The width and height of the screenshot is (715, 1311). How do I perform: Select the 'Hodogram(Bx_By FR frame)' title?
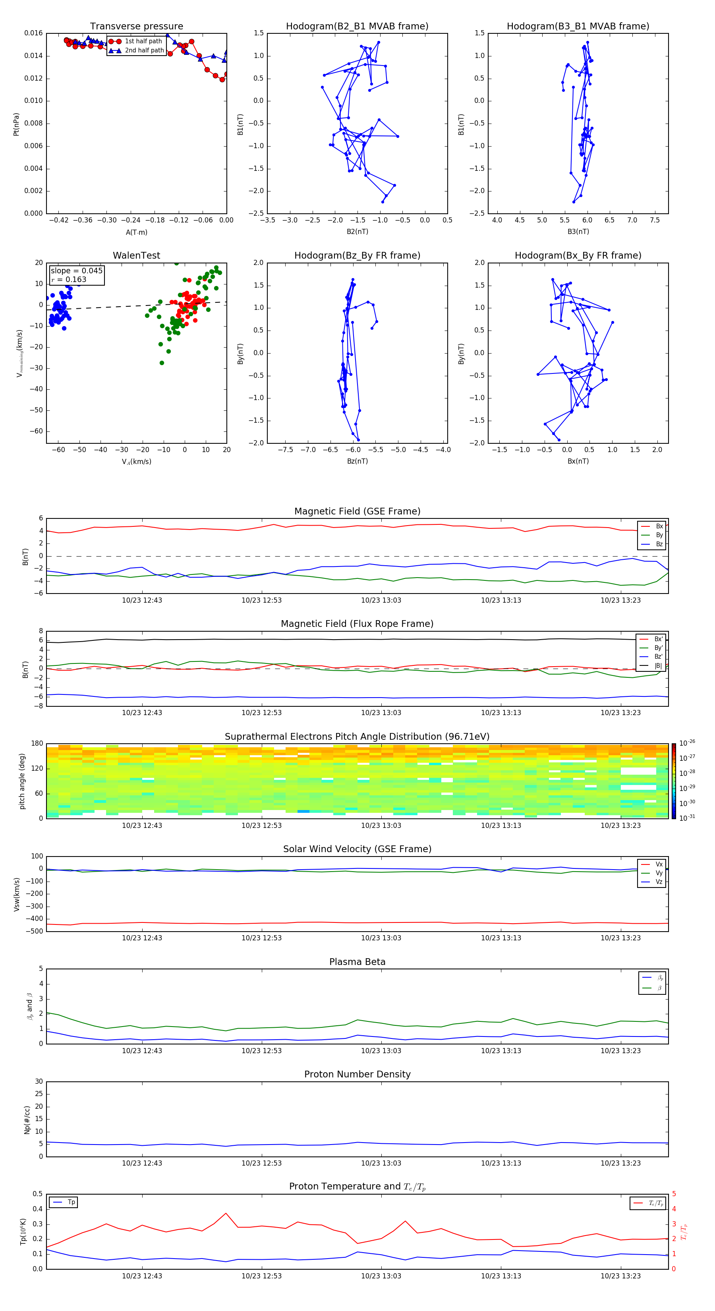point(578,255)
